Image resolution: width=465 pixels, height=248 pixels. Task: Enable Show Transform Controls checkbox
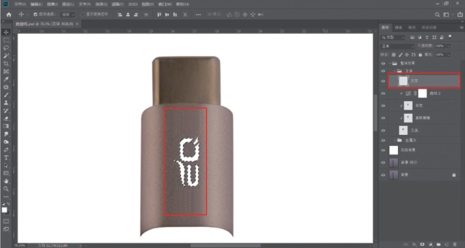(83, 14)
